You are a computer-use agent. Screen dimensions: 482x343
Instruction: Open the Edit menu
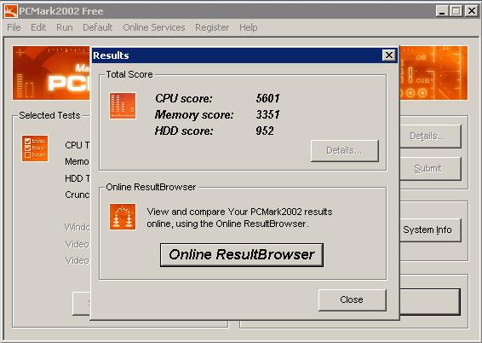coord(38,27)
